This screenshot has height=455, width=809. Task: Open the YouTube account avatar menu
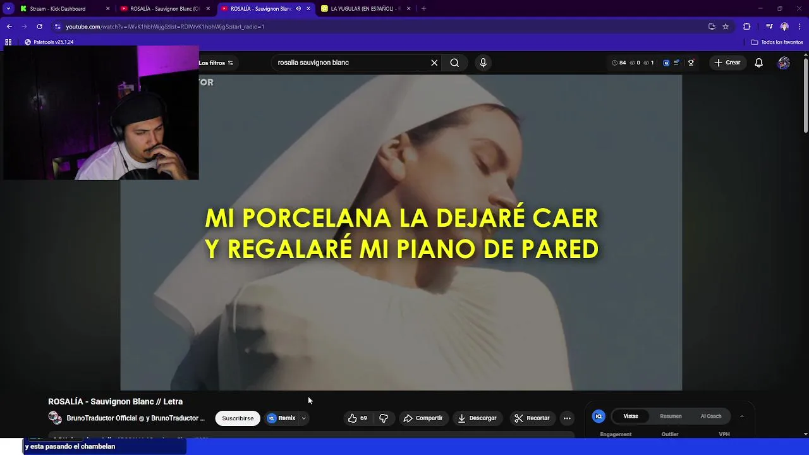784,63
